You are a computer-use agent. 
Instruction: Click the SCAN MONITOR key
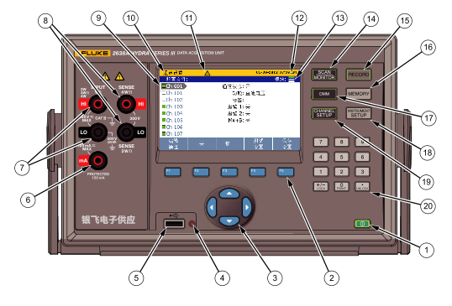324,75
